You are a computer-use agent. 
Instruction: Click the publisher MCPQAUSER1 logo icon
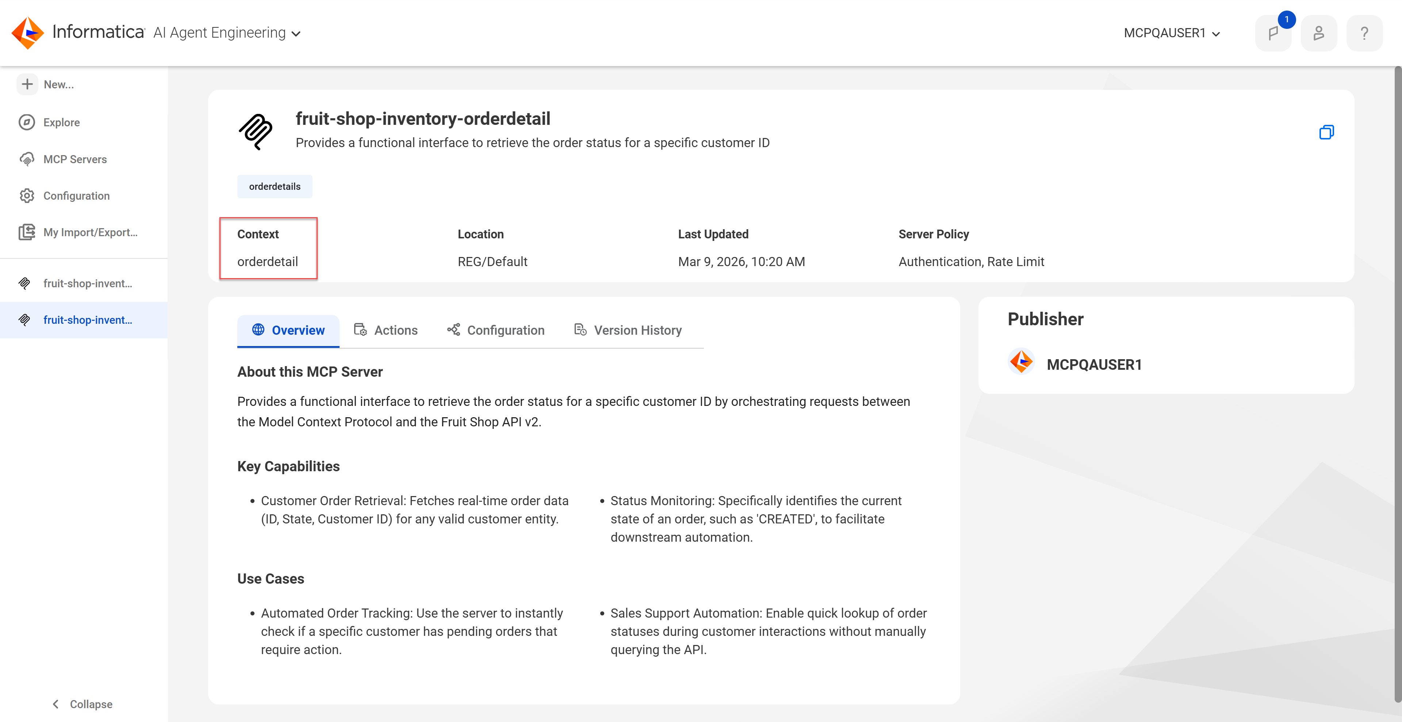[x=1021, y=362]
